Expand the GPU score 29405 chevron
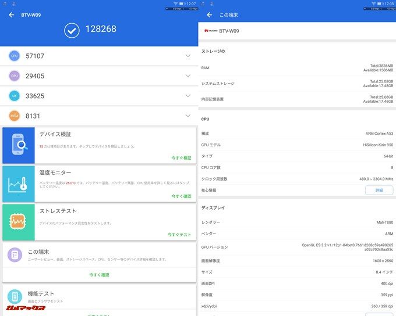Viewport: 396px width, 316px height. (188, 76)
